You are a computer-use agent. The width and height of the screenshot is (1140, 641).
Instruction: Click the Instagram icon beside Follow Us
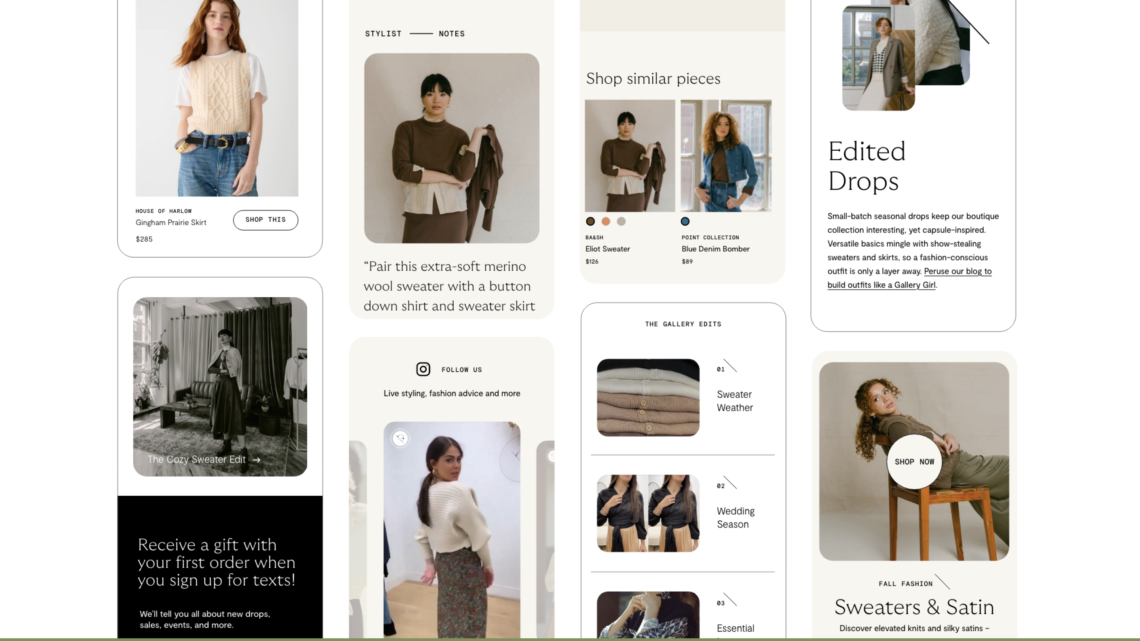[x=423, y=369]
